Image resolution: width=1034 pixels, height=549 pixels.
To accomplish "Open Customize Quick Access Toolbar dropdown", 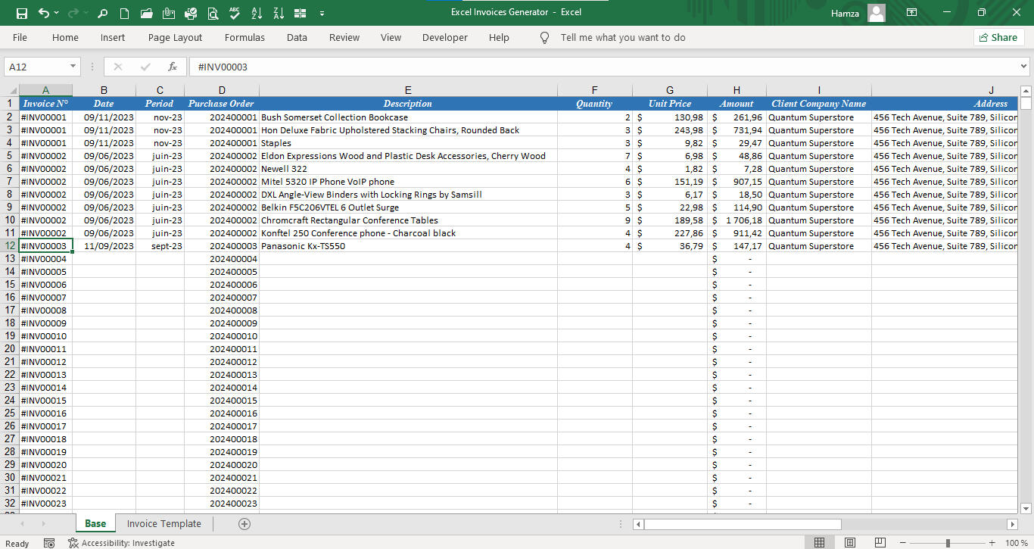I will click(x=322, y=13).
